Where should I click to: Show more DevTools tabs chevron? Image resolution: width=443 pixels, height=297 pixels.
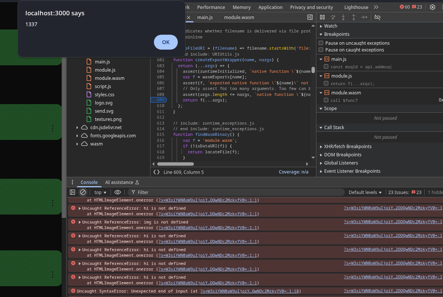pos(376,7)
